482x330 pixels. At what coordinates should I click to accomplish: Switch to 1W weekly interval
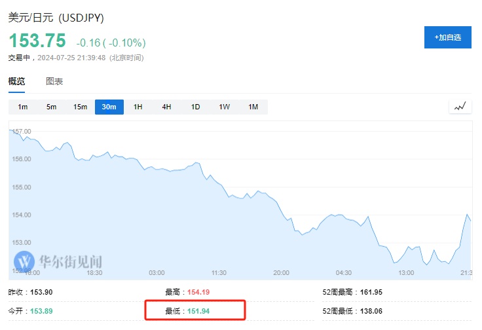coord(224,107)
